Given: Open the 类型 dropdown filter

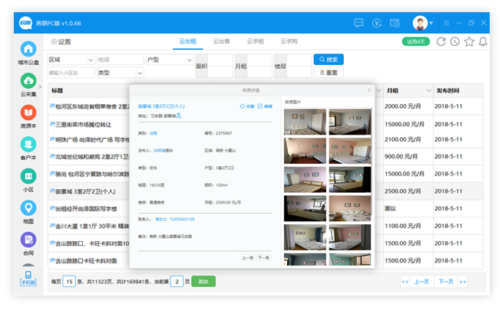Looking at the screenshot, I should click(x=118, y=73).
